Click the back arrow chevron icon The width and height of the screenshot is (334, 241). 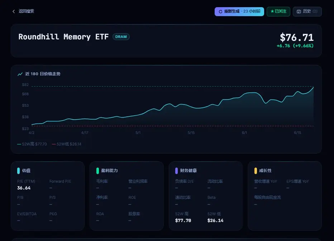(14, 11)
